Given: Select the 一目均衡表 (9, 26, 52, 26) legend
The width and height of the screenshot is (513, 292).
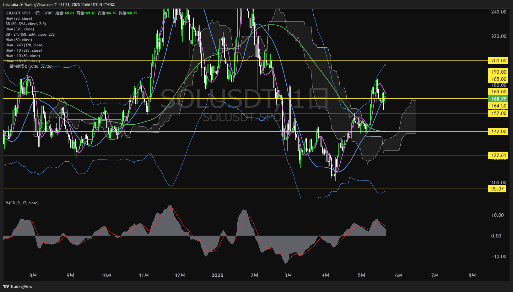Looking at the screenshot, I should [x=29, y=66].
